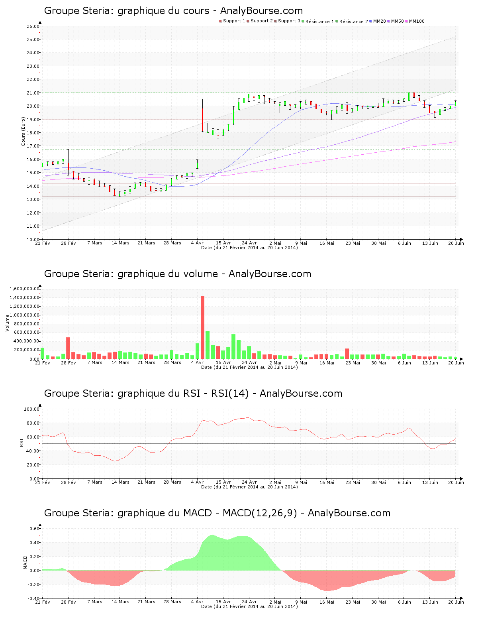Viewport: 478px width, 618px height.
Task: Click '2 Mai' date on MACD chart
Action: pos(275,602)
